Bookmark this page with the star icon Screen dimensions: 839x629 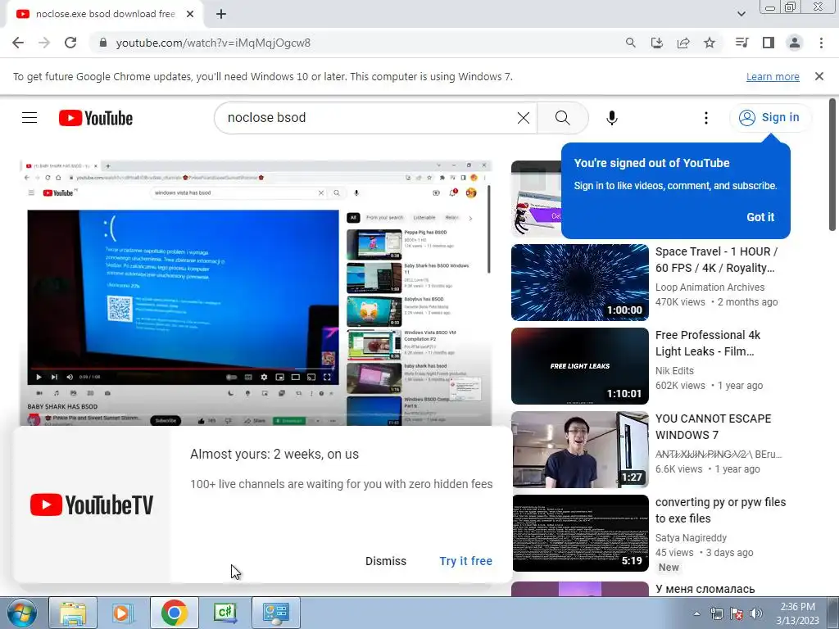tap(710, 43)
